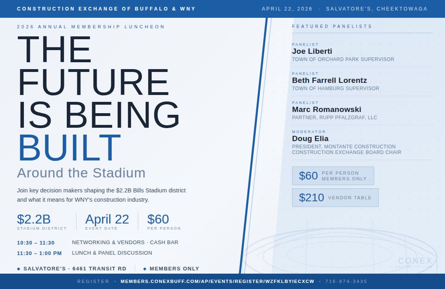Click the Featured Panelists heading
The width and height of the screenshot is (445, 289).
tap(332, 26)
